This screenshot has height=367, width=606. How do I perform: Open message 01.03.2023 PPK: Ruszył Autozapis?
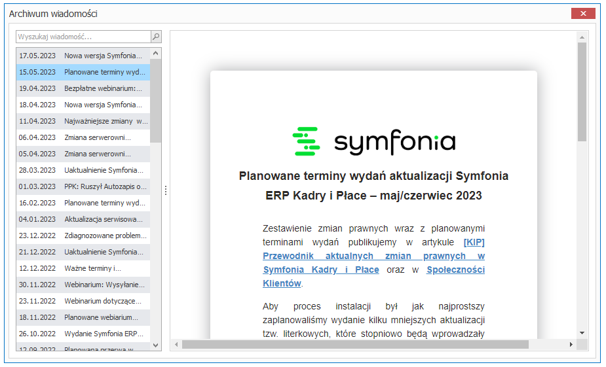pyautogui.click(x=83, y=186)
